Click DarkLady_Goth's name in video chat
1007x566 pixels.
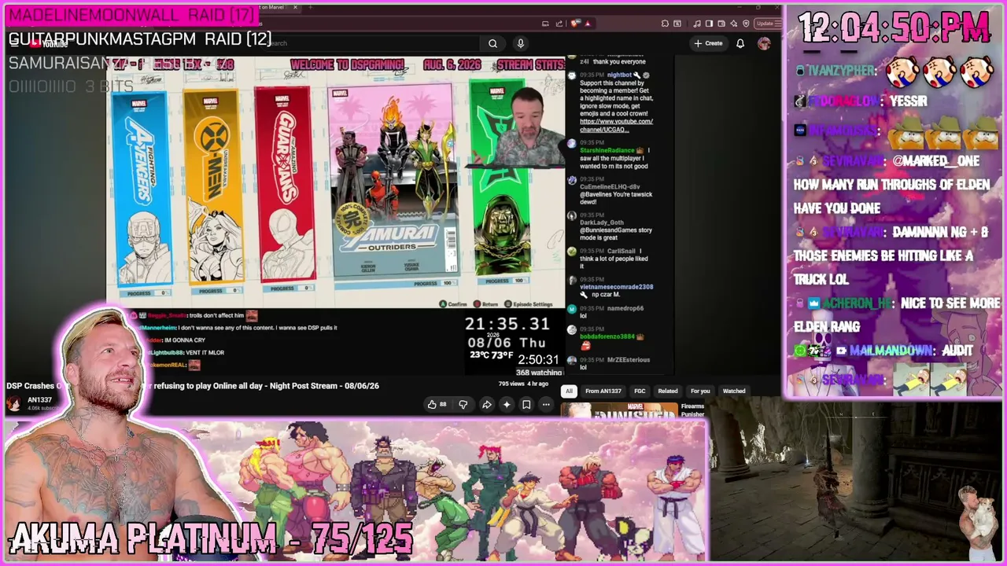point(602,222)
